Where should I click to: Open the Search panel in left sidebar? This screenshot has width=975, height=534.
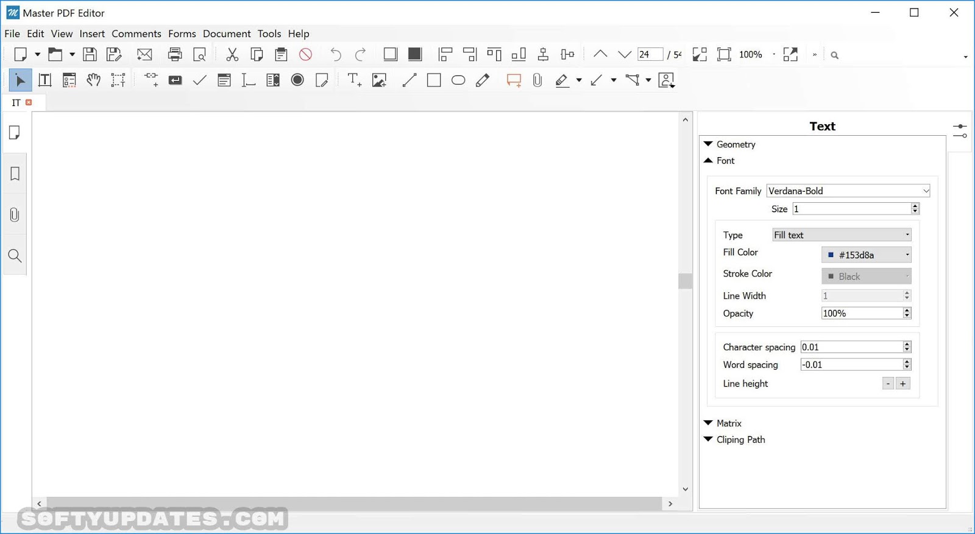[x=15, y=256]
